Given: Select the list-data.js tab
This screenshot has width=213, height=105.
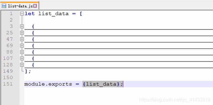Looking at the screenshot, I should coord(20,6).
